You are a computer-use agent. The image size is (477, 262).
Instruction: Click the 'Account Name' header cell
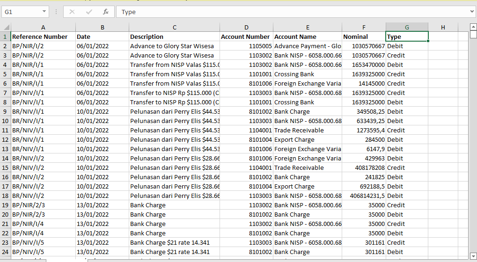308,37
